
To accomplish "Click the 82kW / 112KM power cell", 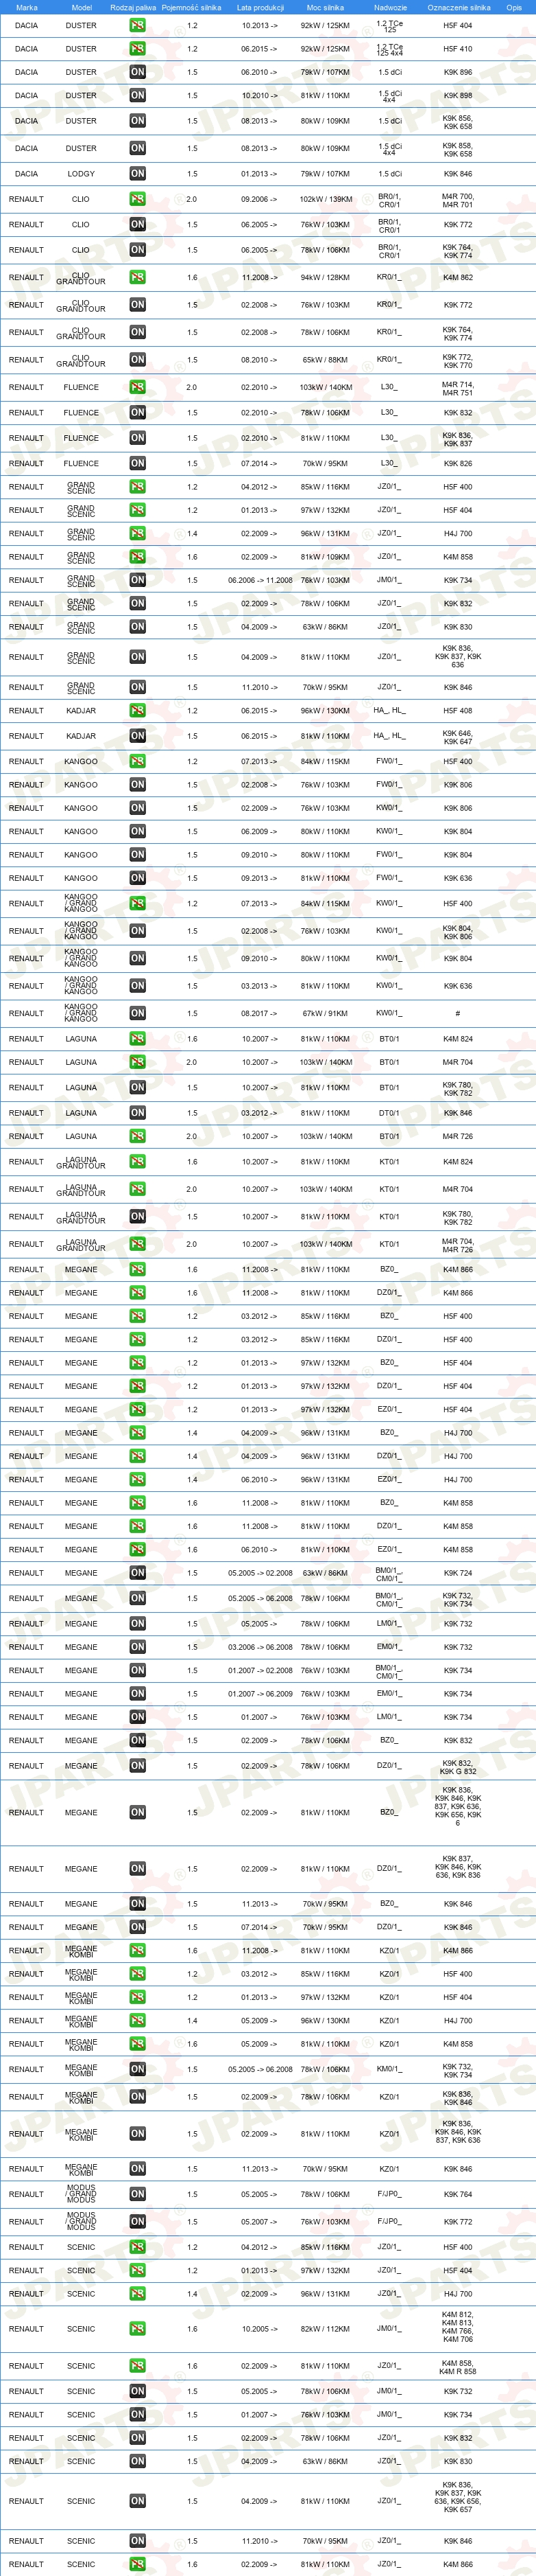I will point(326,2329).
